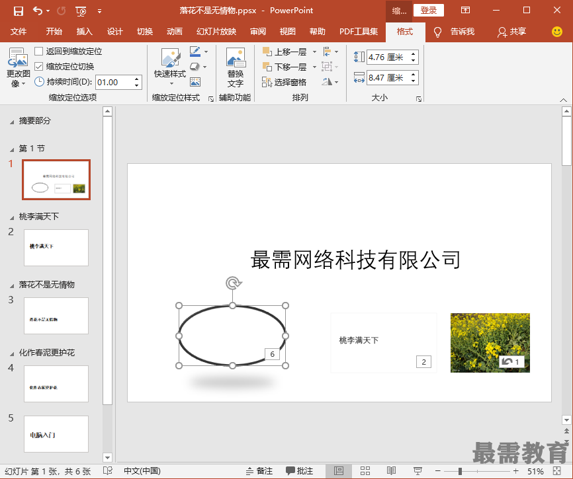
Task: Collapse the 桃李满天下 section header
Action: click(12, 218)
